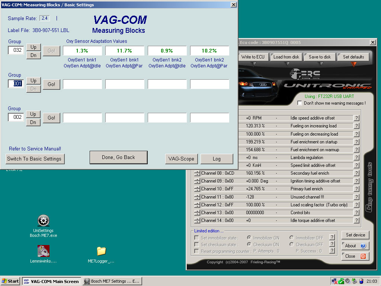381x286 pixels.
Task: Open the Lemmiwinks desktop shortcut
Action: pyautogui.click(x=44, y=251)
